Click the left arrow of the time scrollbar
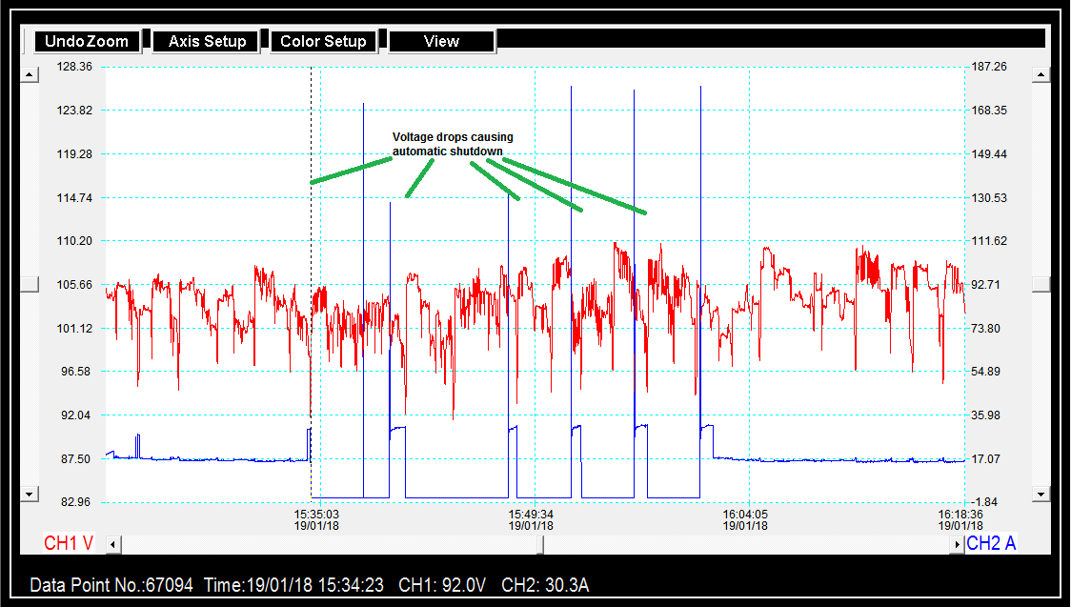Screen dimensions: 1071x607 tap(112, 544)
